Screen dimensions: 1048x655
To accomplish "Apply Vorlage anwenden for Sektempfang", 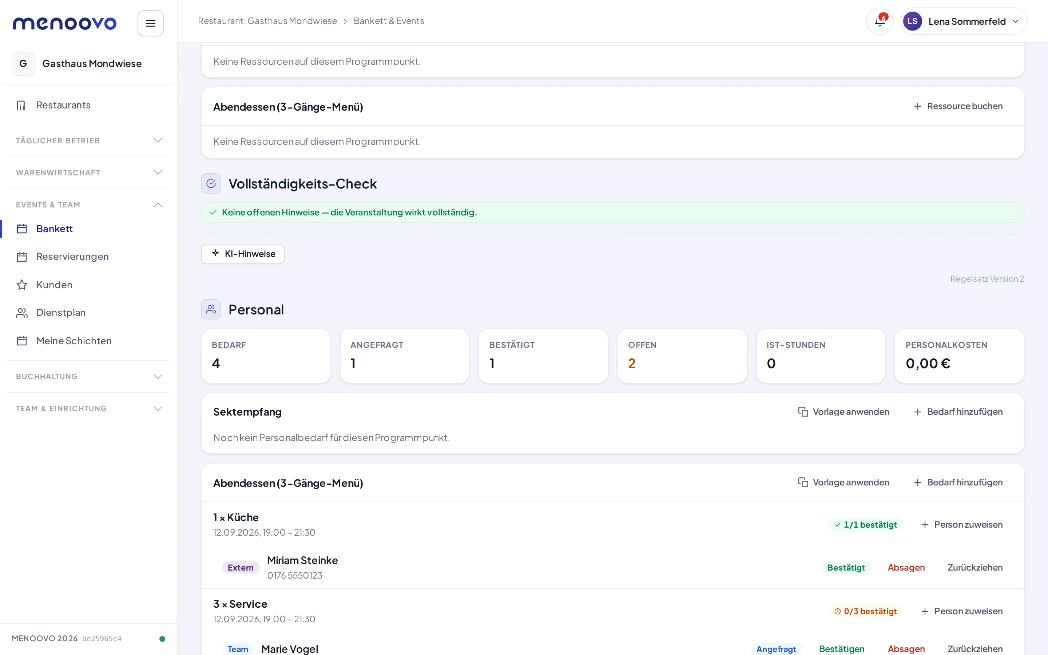I will tap(843, 412).
